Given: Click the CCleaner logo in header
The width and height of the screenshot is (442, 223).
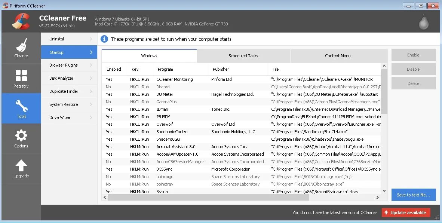Looking at the screenshot, I should (x=21, y=21).
